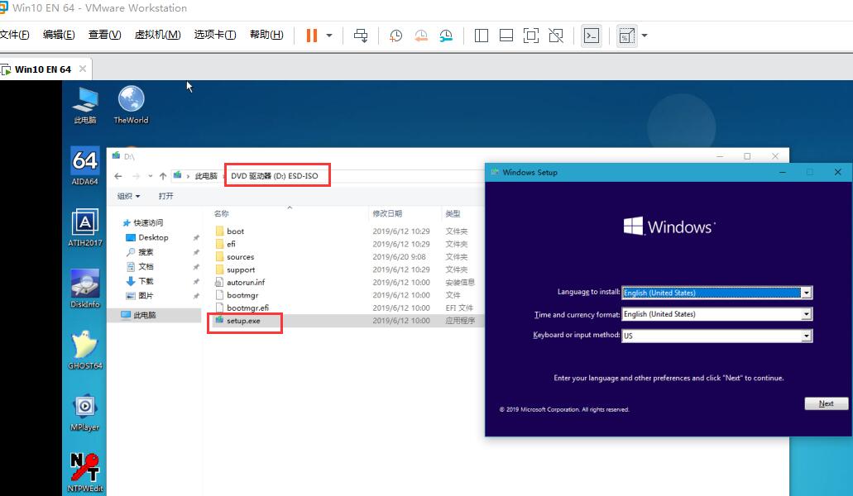Screen dimensions: 853x496
Task: Click the Explorer up one level arrow
Action: [163, 176]
